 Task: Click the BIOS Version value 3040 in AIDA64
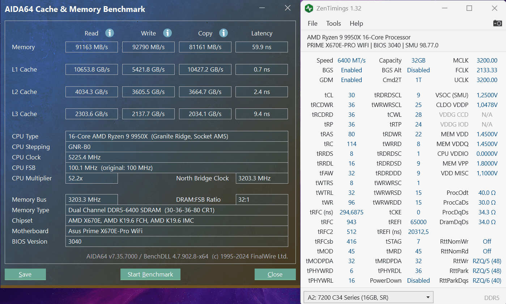click(x=177, y=241)
